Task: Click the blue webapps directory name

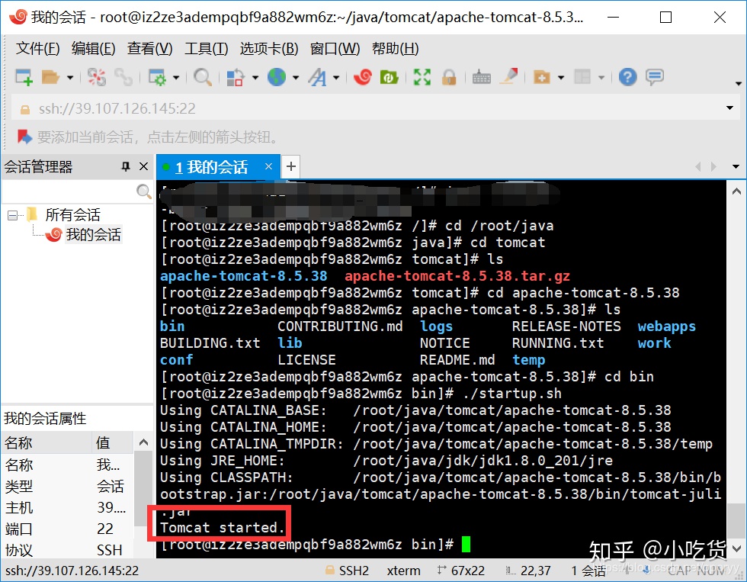Action: (x=666, y=326)
